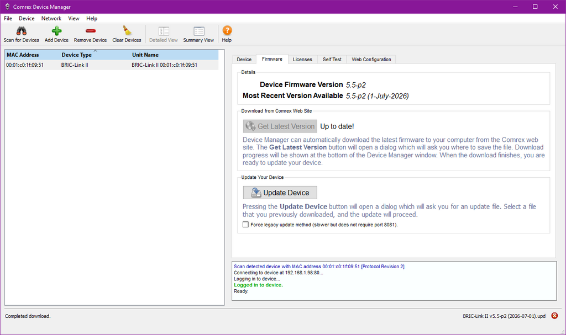Switch to the Device tab
Screen dimensions: 566x335
tap(244, 60)
